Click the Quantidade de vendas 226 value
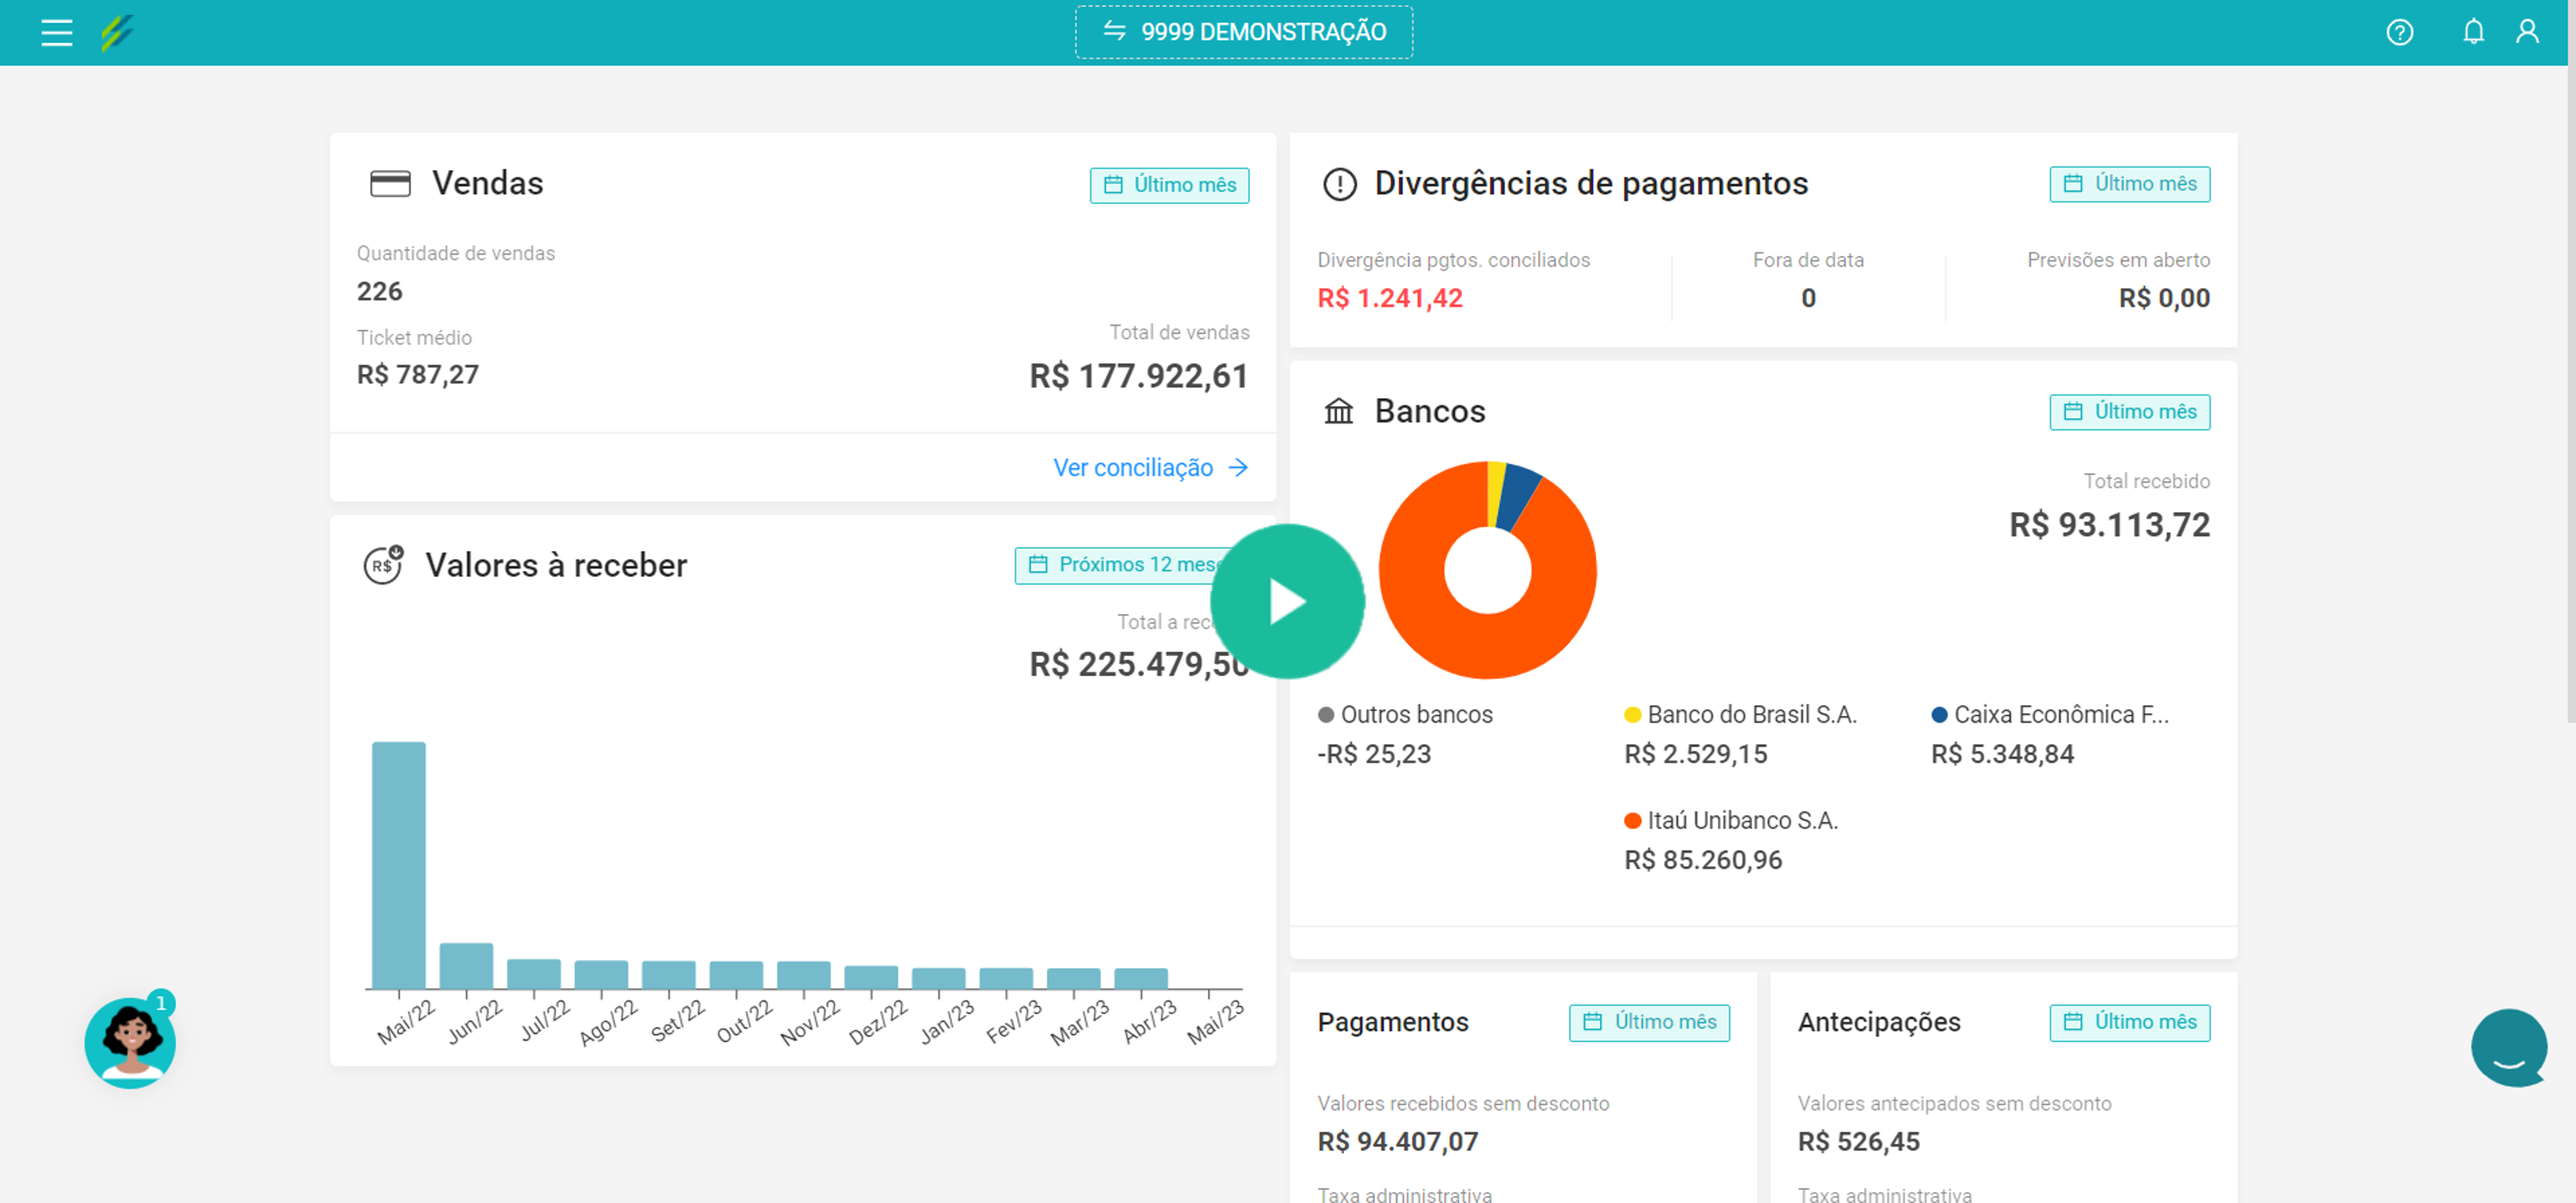 pos(380,292)
